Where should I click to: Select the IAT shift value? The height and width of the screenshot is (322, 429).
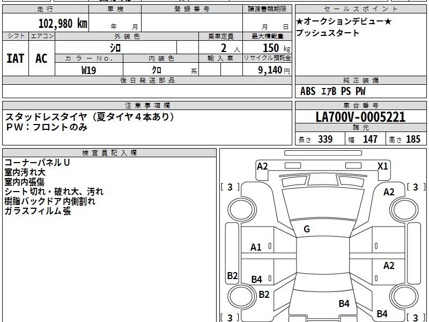pos(16,58)
